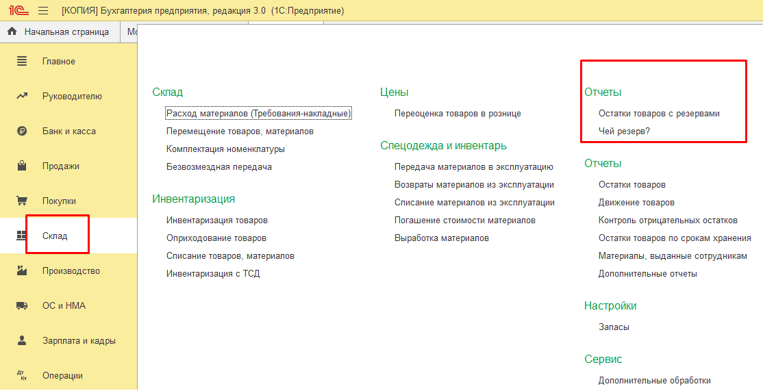Open Запасы settings link
This screenshot has width=763, height=391.
coord(614,327)
